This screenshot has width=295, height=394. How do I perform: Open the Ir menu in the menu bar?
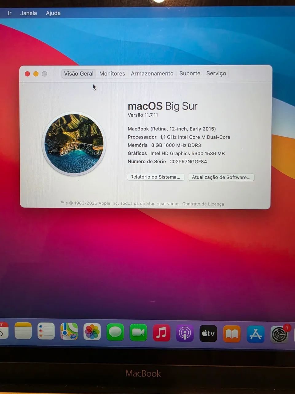[10, 13]
